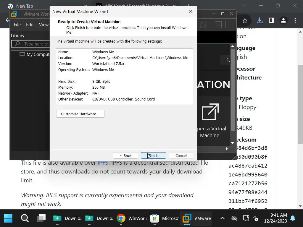Go back with the < Back button
The width and height of the screenshot is (303, 227).
click(125, 155)
